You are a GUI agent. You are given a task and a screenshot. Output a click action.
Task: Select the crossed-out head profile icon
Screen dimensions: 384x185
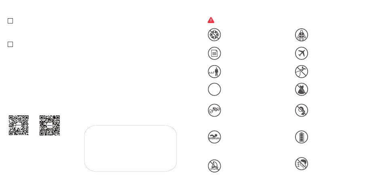(x=302, y=111)
